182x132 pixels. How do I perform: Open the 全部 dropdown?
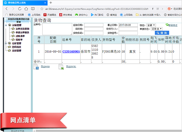point(151,25)
